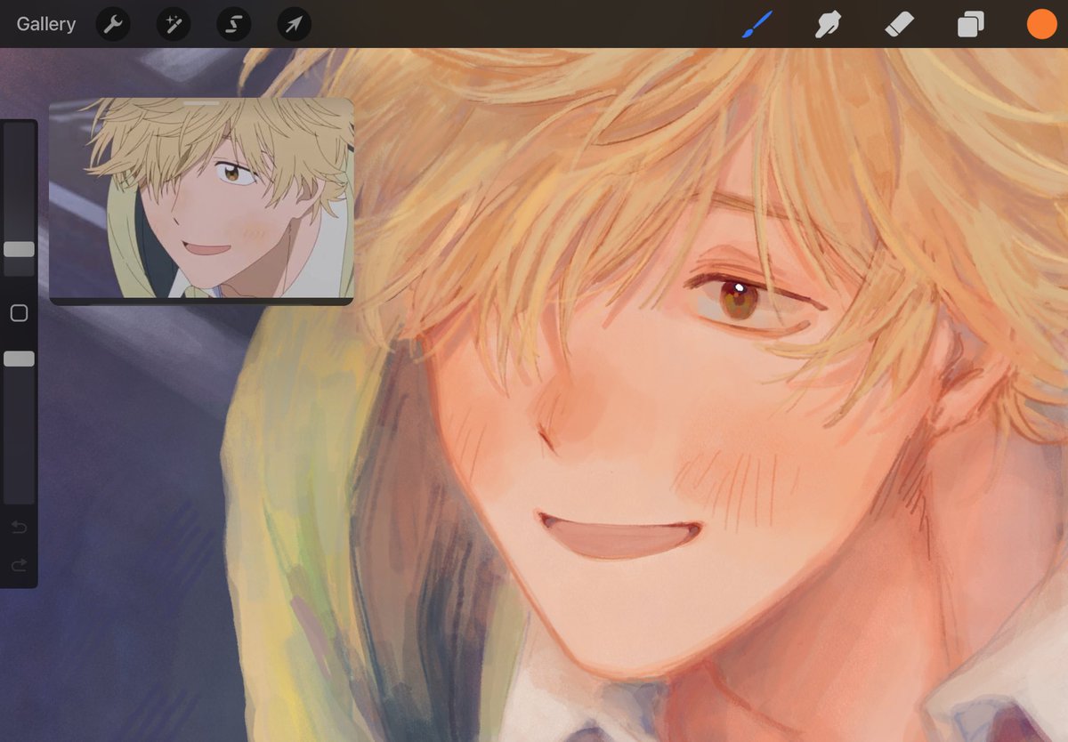
Task: Redo with the sidebar redo arrow
Action: click(19, 565)
